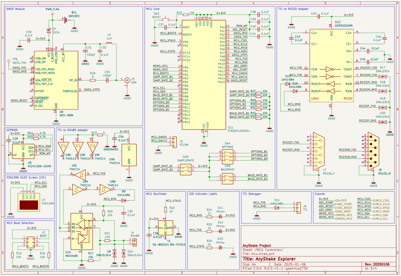The height and width of the screenshot is (276, 401).
Task: Select the zero-ohm resistor R18
Action: [92, 80]
